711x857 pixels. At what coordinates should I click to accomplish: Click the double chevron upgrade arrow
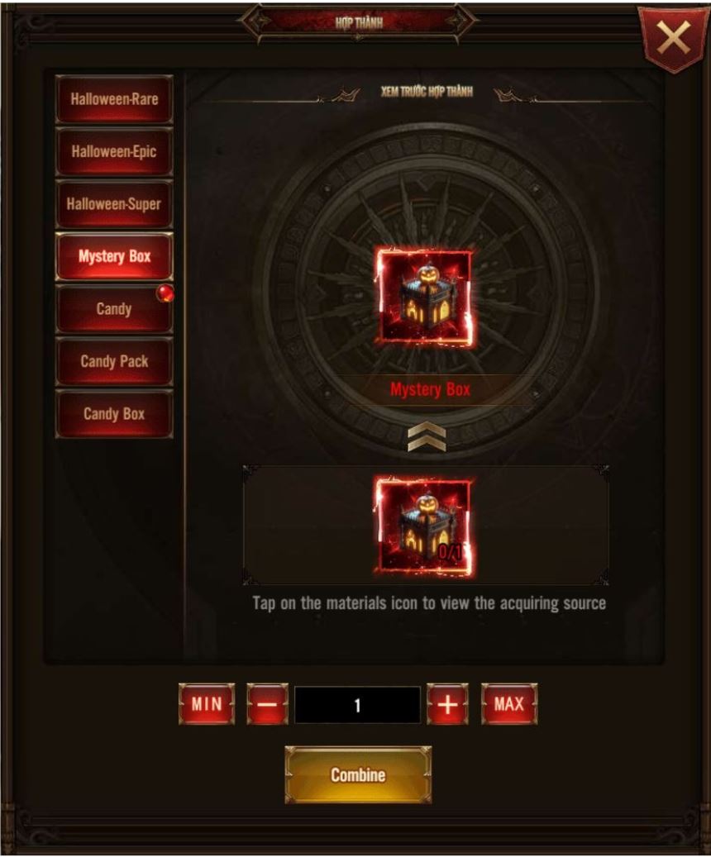click(x=427, y=437)
